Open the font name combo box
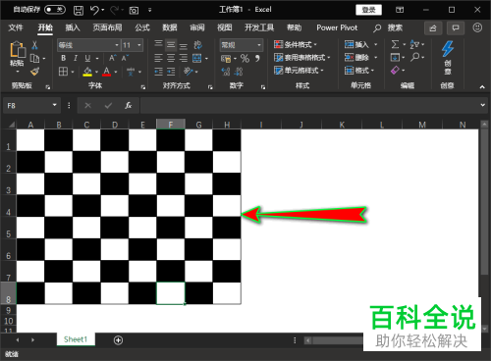The height and width of the screenshot is (361, 491). pyautogui.click(x=88, y=45)
